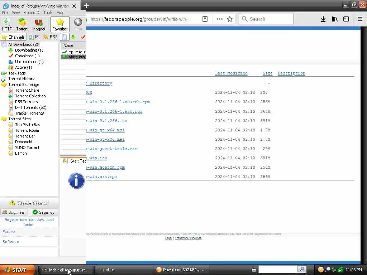Open Firefox hamburger menu
The height and width of the screenshot is (275, 367).
pyautogui.click(x=360, y=19)
